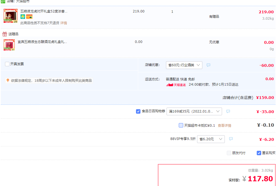Screen dimensions: 277x186
Task: Open message icon next to 88VIP discount dropdown
Action: coord(231,139)
